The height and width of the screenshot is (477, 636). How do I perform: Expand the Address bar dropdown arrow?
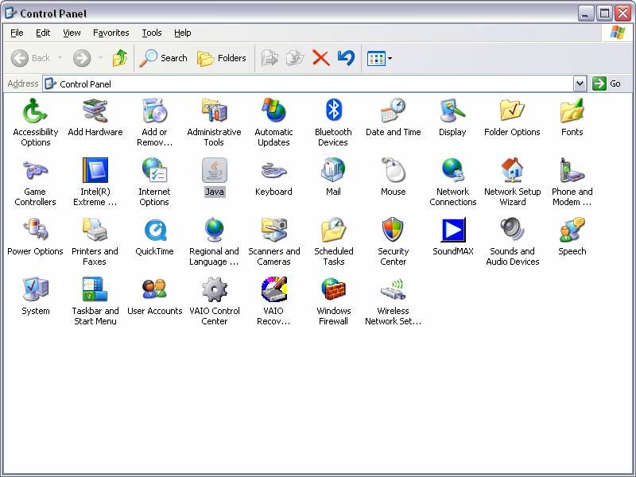click(x=580, y=83)
